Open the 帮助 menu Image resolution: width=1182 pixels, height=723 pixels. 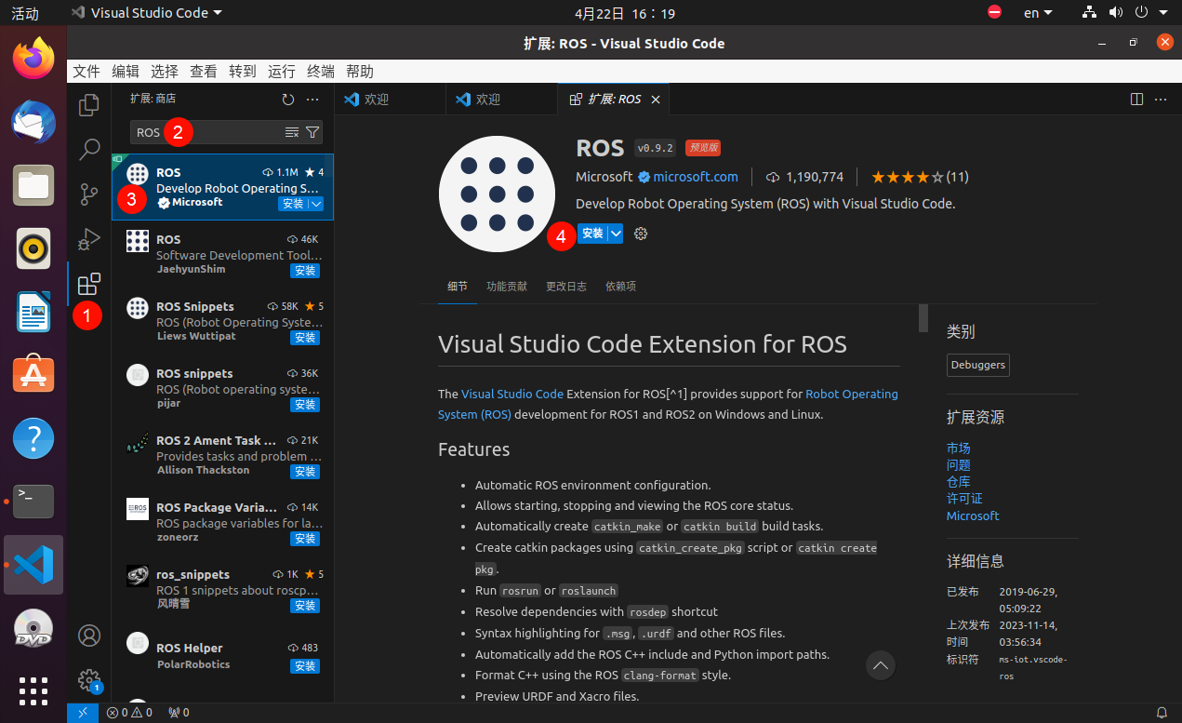[360, 72]
